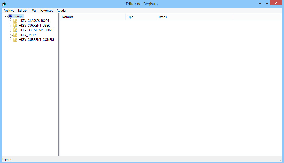Select HKEY_LOCAL_MACHINE label in tree
Image resolution: width=284 pixels, height=163 pixels.
point(36,30)
